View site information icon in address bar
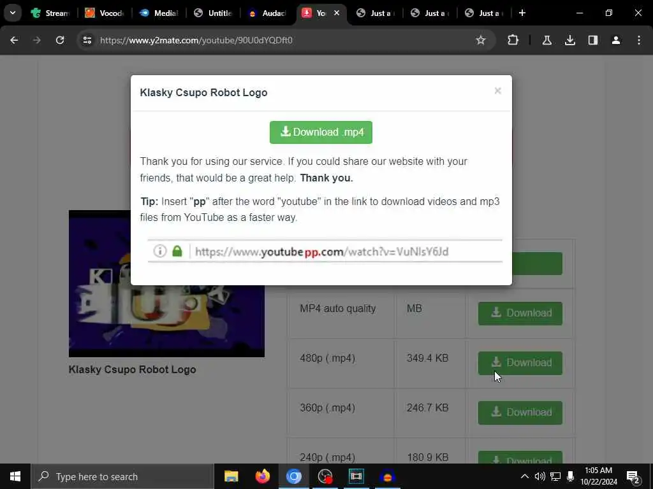Screen dimensions: 653x489 point(87,40)
